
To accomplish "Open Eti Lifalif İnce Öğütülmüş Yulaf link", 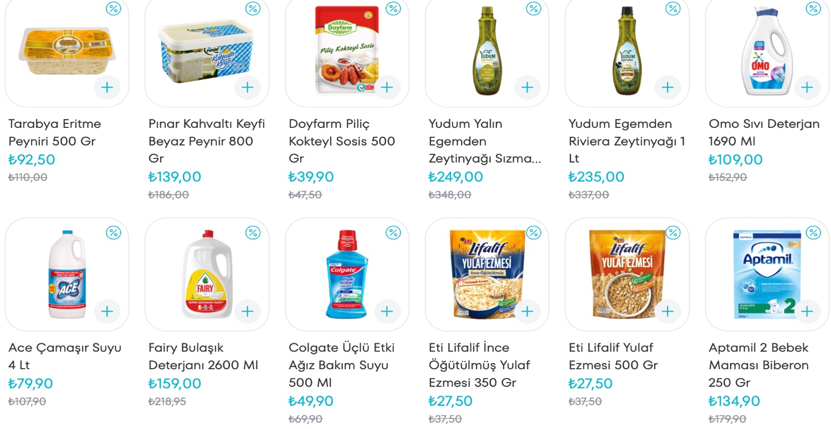I will point(479,365).
